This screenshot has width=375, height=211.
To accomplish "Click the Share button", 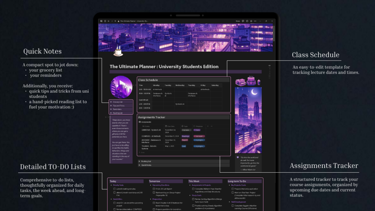I will tap(238, 21).
